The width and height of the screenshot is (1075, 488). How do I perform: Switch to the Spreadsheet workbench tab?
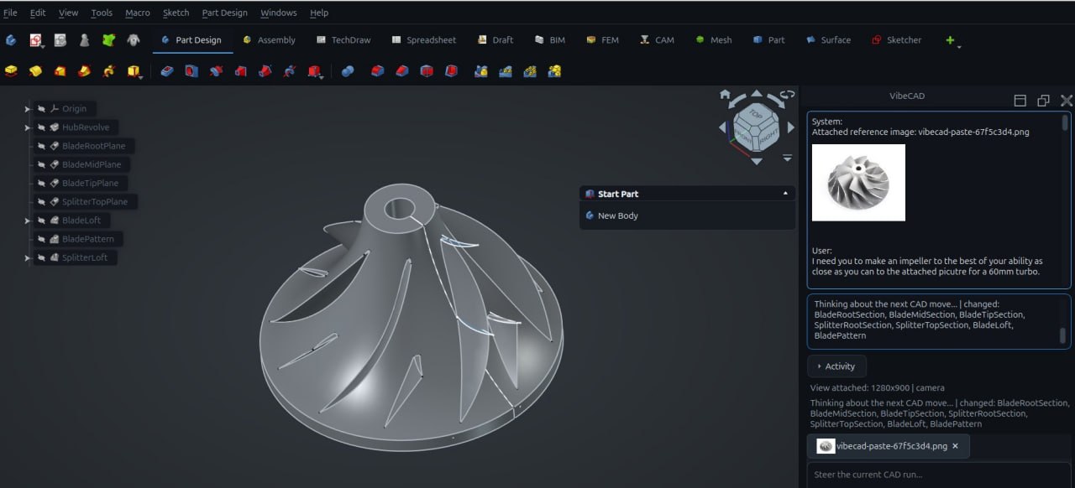(422, 39)
